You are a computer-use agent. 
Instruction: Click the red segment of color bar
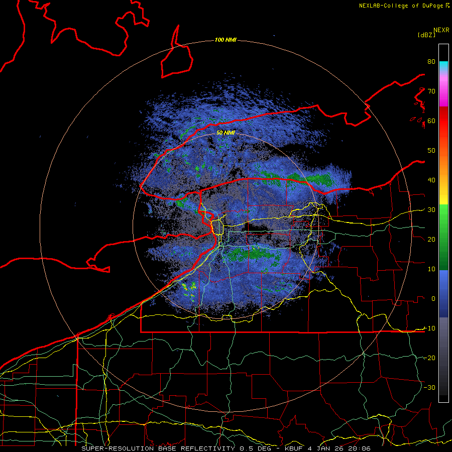click(x=443, y=121)
